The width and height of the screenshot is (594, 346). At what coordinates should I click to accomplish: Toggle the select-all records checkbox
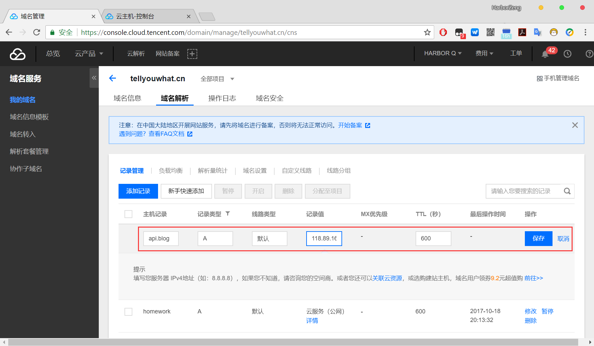click(x=128, y=214)
